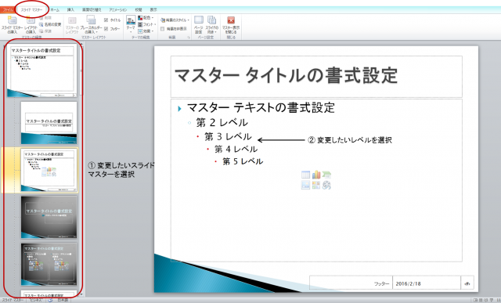Select the Slide Master (スライド マスター) tab
501x303 pixels.
[x=31, y=9]
